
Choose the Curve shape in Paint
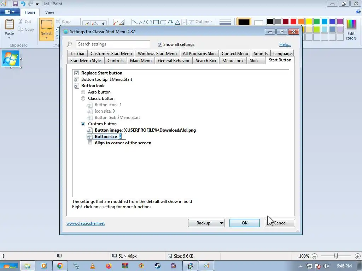coord(142,22)
